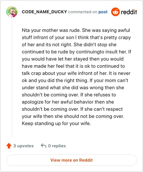Viewport: 143px width, 172px height.
Task: Upvote with the orange arrow icon
Action: point(9,146)
